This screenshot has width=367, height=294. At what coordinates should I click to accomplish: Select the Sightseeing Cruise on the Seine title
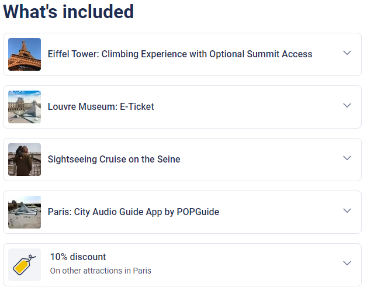pyautogui.click(x=114, y=160)
